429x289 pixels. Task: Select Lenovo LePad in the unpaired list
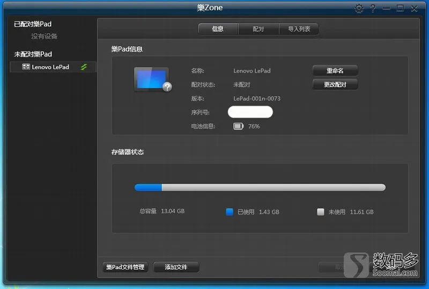(x=53, y=67)
